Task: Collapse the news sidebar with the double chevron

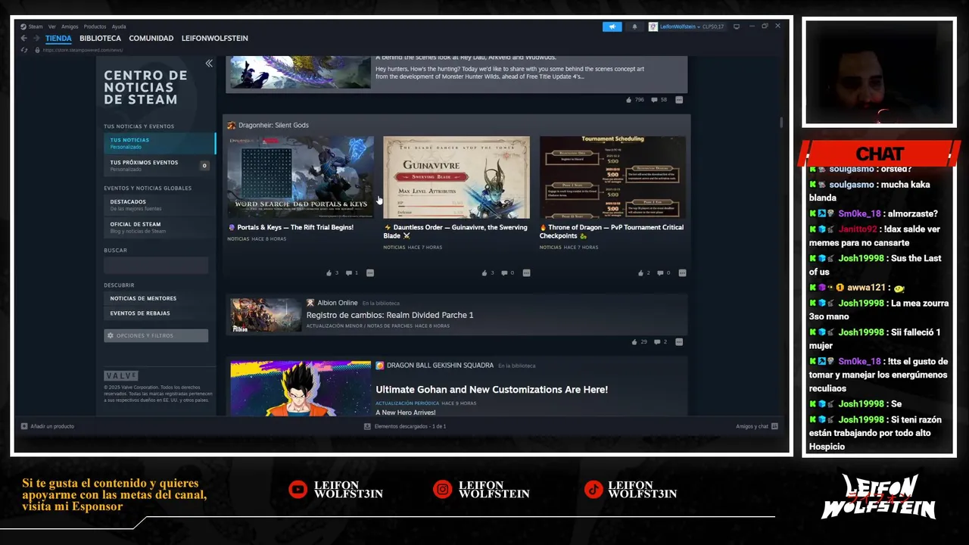Action: tap(209, 64)
